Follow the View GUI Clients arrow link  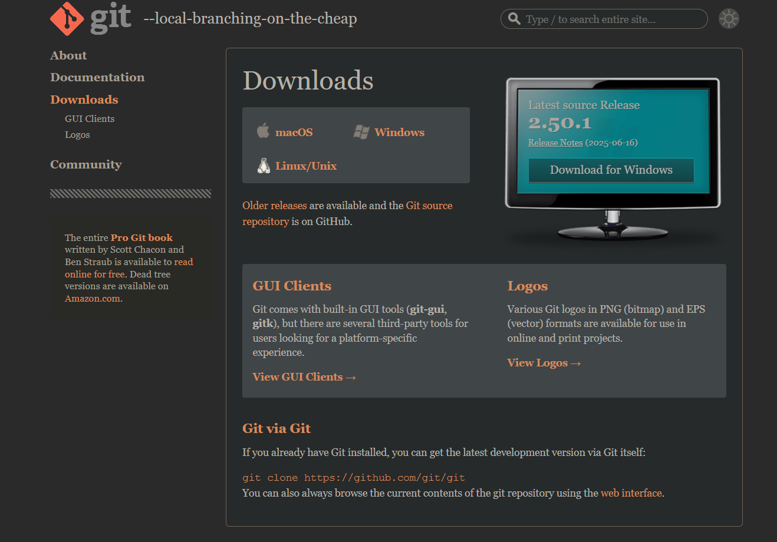point(304,377)
